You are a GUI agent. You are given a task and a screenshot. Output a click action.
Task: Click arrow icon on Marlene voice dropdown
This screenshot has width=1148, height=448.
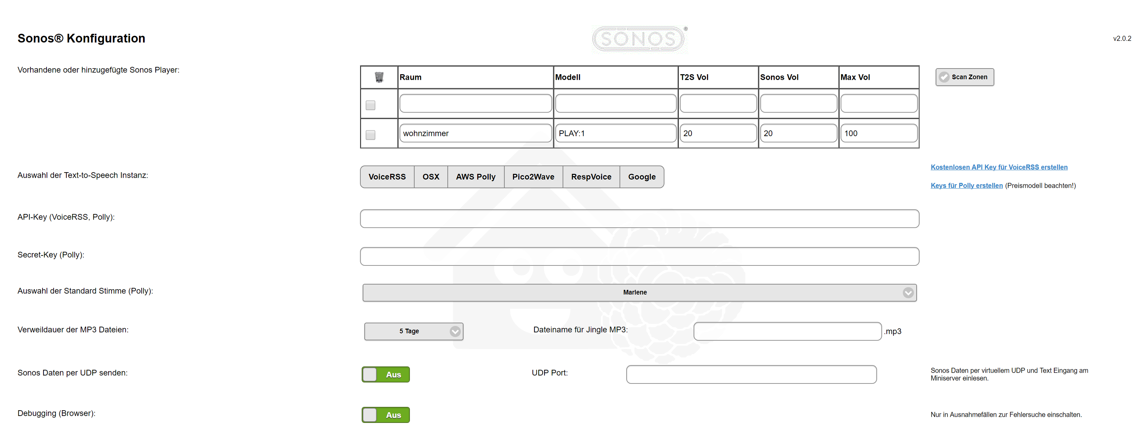908,293
